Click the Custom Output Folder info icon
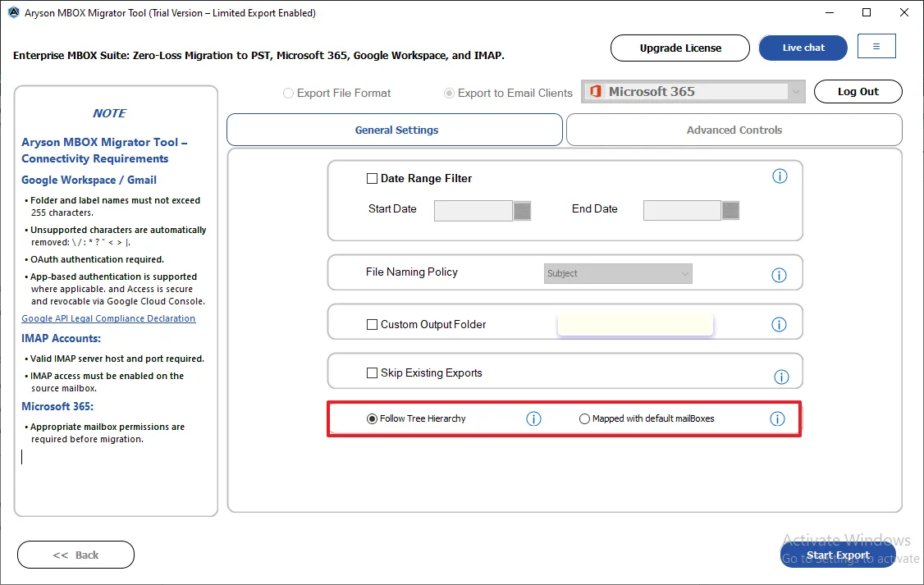This screenshot has height=585, width=924. [779, 325]
